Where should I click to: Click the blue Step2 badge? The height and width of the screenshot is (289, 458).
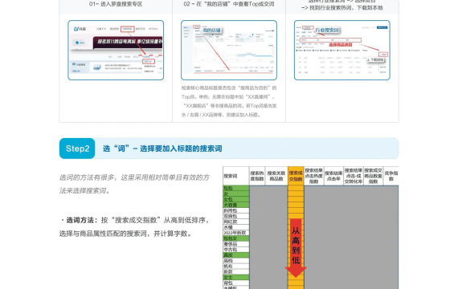point(77,149)
